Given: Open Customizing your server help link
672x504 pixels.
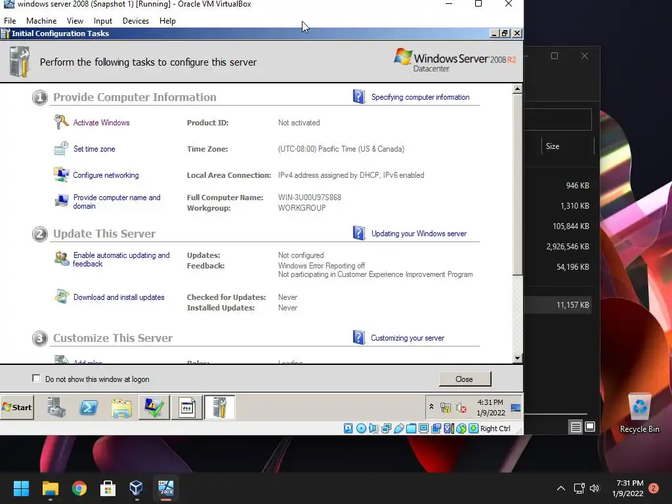Looking at the screenshot, I should [408, 338].
